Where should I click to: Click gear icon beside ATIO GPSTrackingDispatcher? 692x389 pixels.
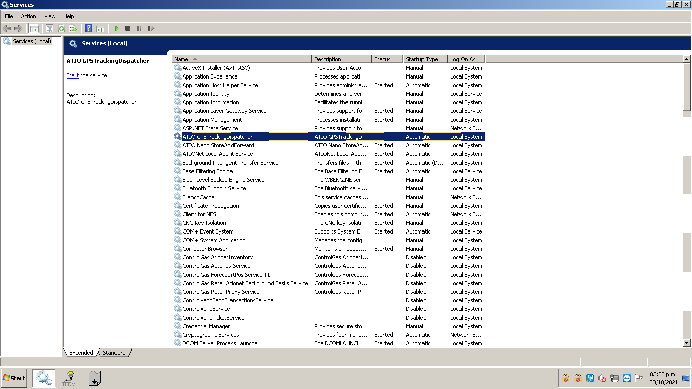pyautogui.click(x=178, y=137)
